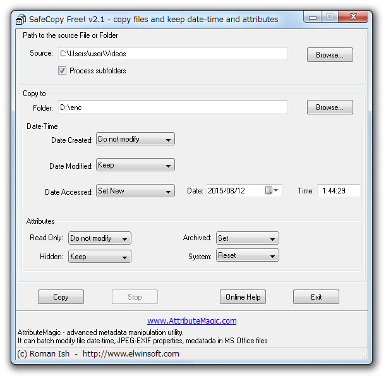Click the Date field showing 2015/08/12
The width and height of the screenshot is (386, 378).
coord(244,191)
